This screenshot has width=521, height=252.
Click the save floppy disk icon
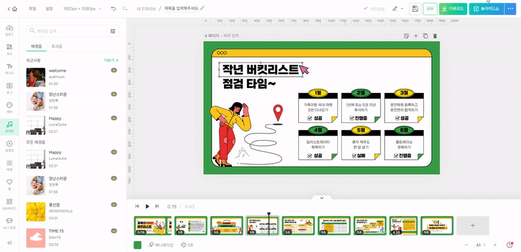[415, 9]
